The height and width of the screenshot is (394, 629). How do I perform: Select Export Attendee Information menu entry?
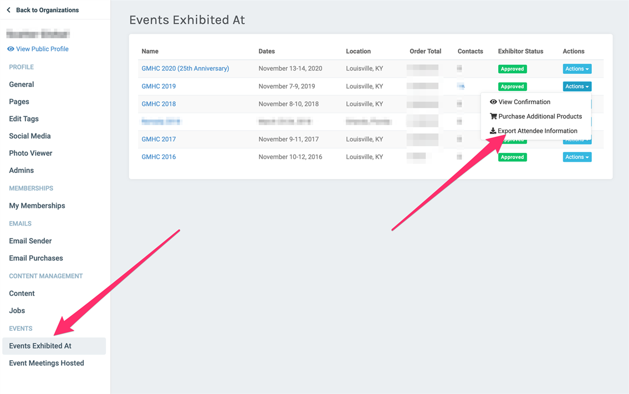[537, 131]
